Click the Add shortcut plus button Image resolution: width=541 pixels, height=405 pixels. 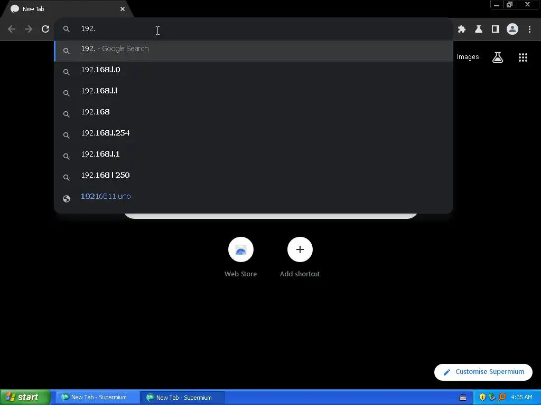[x=300, y=249]
